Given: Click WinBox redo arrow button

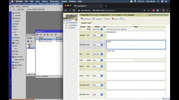Looking at the screenshot, I should 14,9.
